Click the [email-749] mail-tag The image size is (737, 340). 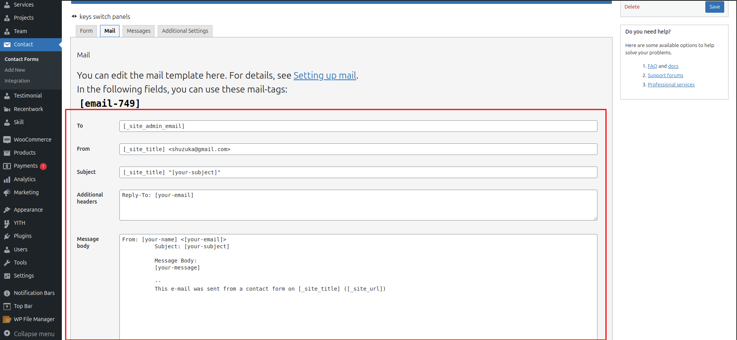pos(110,103)
